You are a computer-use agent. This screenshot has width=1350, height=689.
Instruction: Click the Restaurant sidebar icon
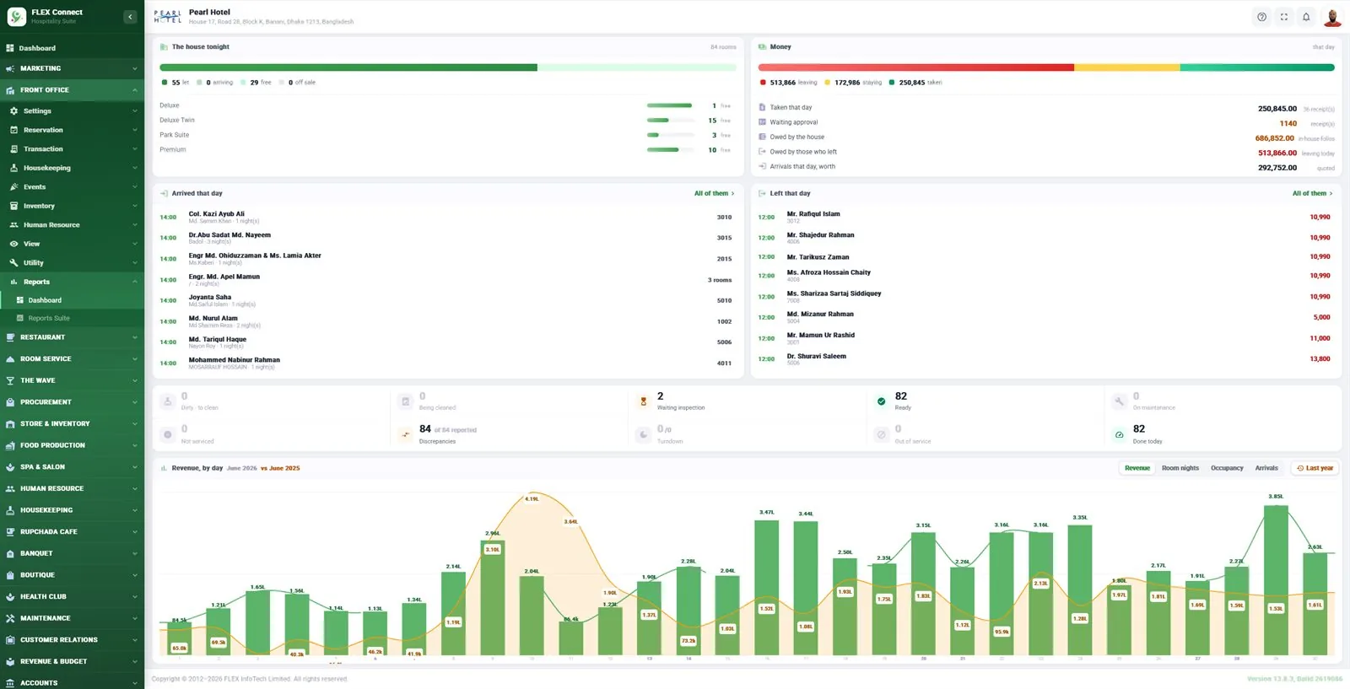point(10,337)
